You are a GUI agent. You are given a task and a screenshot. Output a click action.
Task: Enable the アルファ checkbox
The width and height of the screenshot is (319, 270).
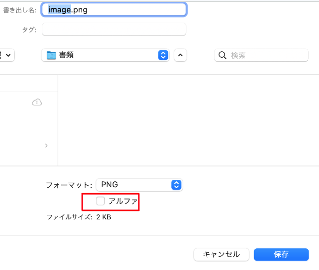100,201
